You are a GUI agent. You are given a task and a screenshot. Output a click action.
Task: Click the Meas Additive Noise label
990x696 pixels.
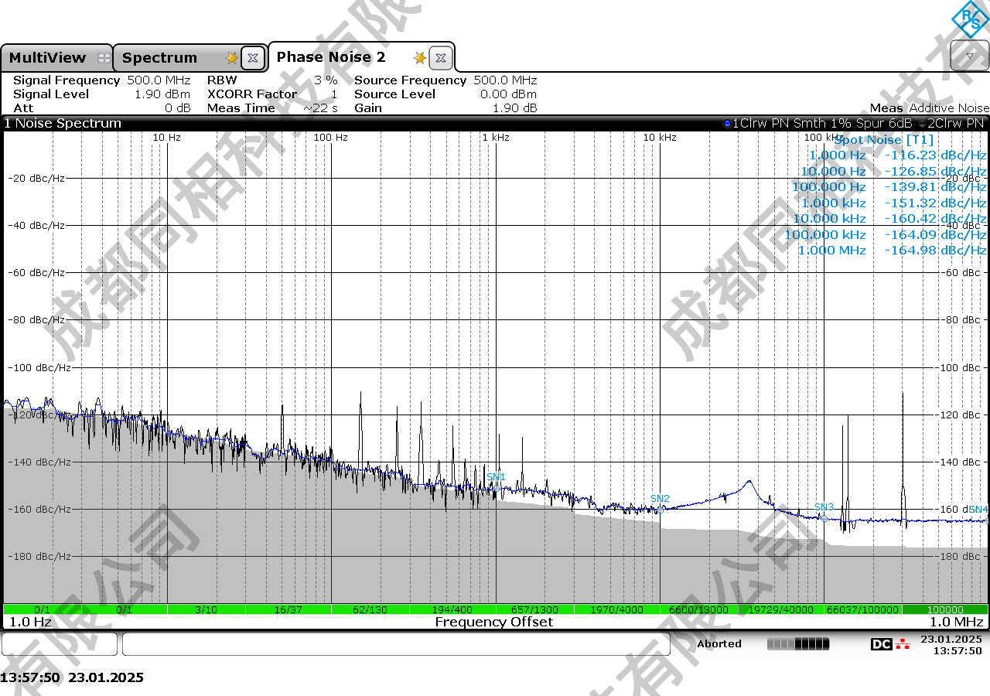pyautogui.click(x=929, y=108)
